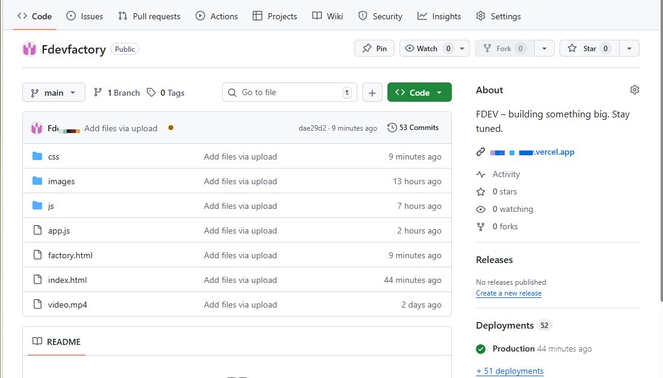This screenshot has height=378, width=663.
Task: Pin this repository
Action: coord(374,48)
